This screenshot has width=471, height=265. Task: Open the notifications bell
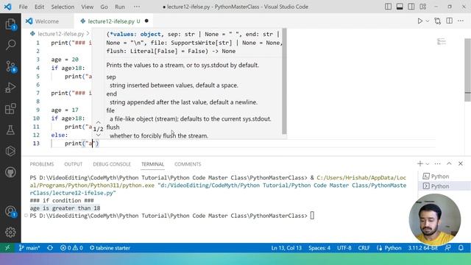point(461,248)
